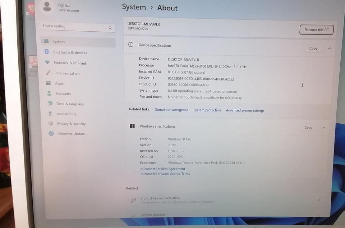Open the Remote desktop row
This screenshot has width=345, height=228.
(x=227, y=215)
